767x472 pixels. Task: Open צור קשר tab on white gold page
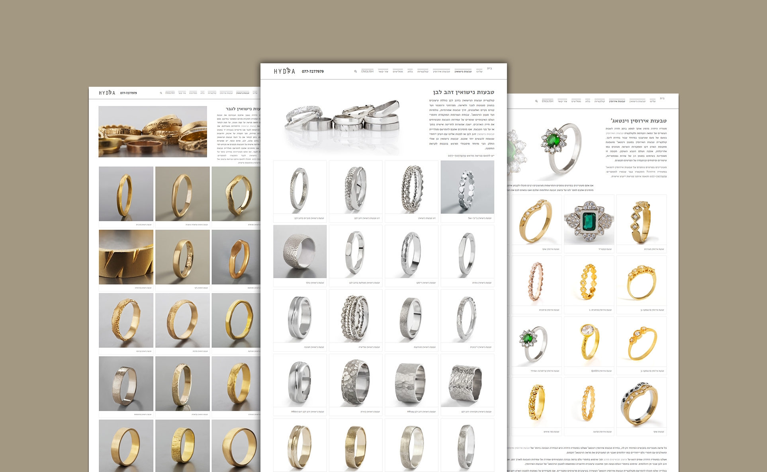[x=383, y=72]
